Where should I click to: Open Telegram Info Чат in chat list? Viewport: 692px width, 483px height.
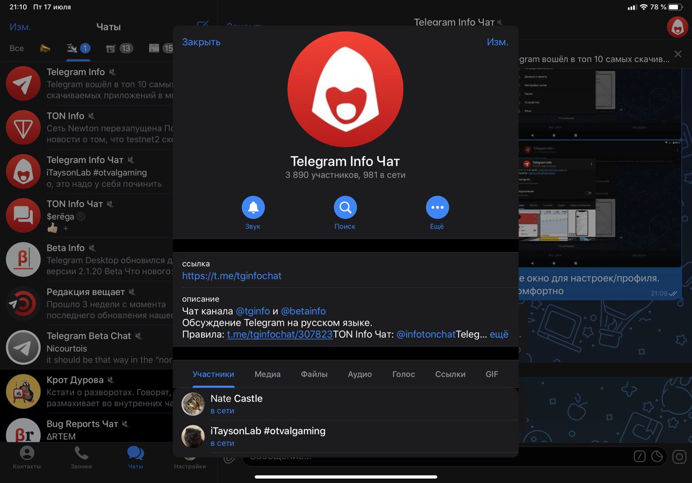(86, 172)
